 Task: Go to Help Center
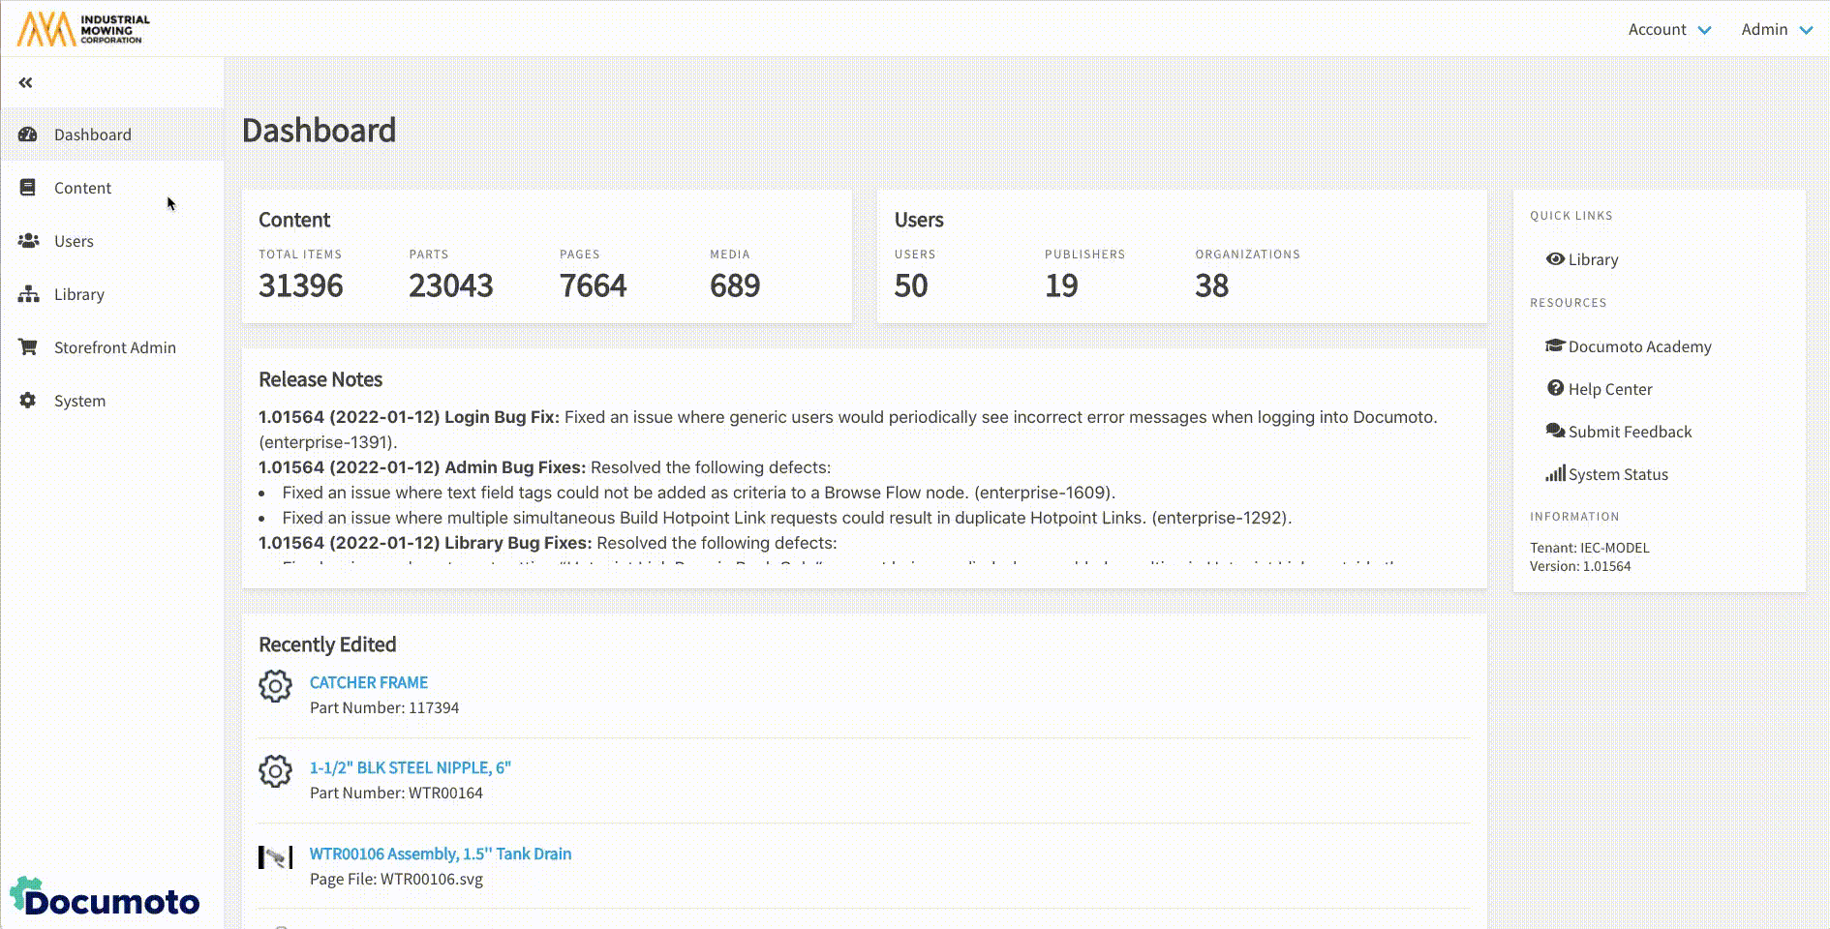[1609, 389]
